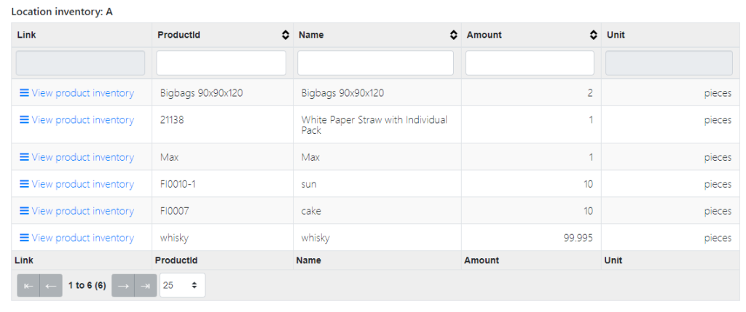Image resolution: width=746 pixels, height=312 pixels.
Task: Go to the previous page arrow
Action: click(x=51, y=285)
